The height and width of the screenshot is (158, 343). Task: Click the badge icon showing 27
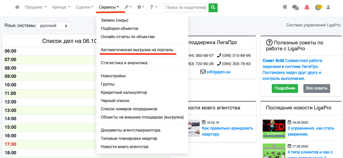(x=318, y=7)
